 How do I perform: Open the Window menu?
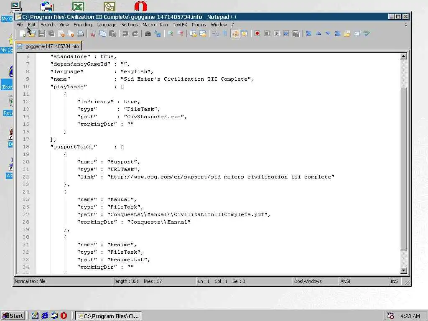click(x=219, y=25)
